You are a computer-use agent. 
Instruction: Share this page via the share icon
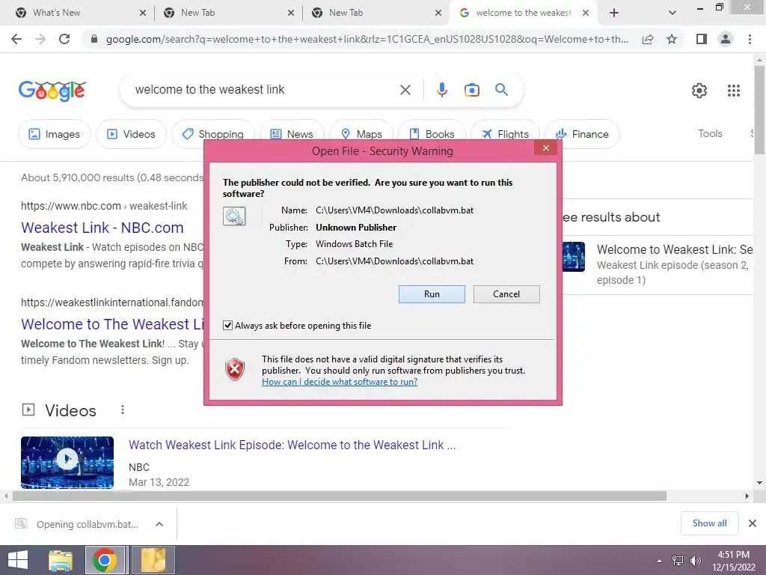pos(648,39)
